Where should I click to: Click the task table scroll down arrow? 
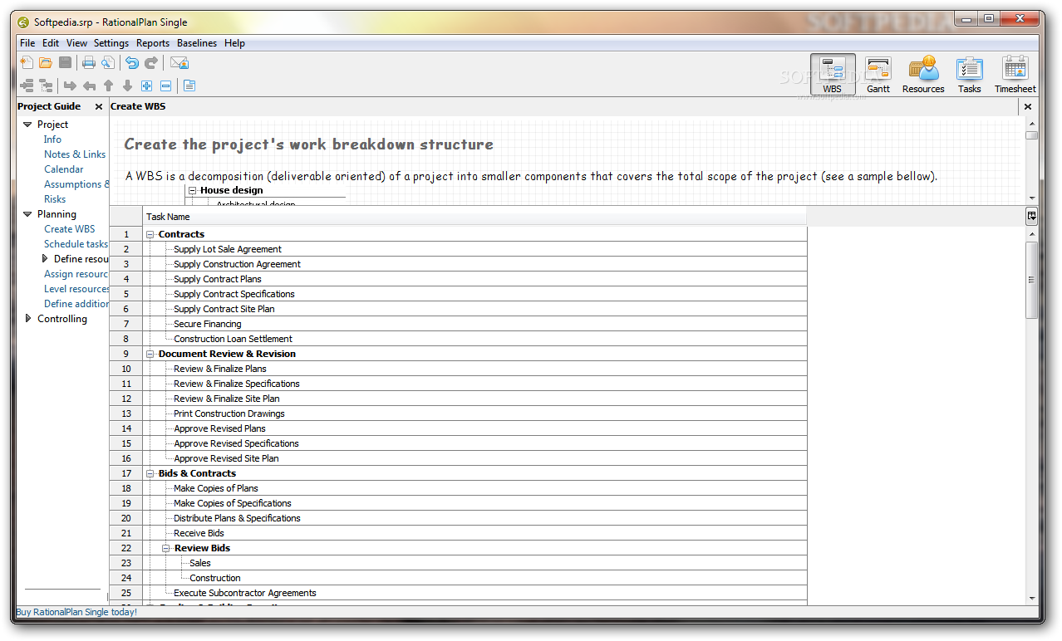pyautogui.click(x=1031, y=597)
